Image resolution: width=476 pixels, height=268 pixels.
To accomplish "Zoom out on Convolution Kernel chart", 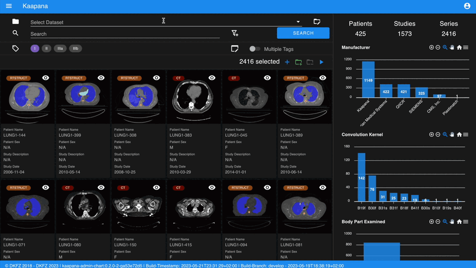I will coord(438,134).
